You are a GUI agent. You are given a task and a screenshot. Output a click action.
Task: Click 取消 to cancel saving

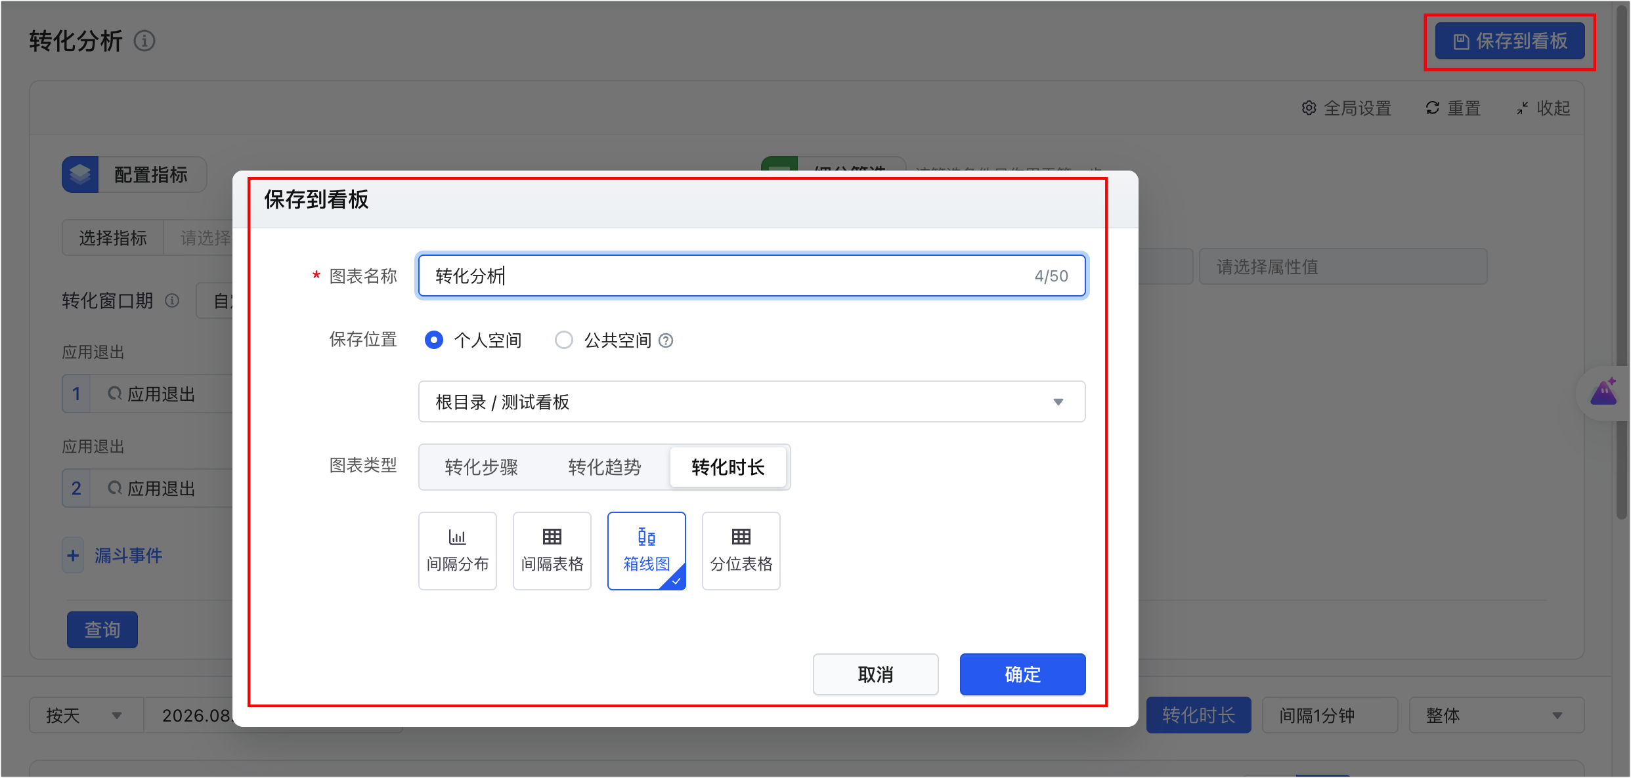click(876, 674)
